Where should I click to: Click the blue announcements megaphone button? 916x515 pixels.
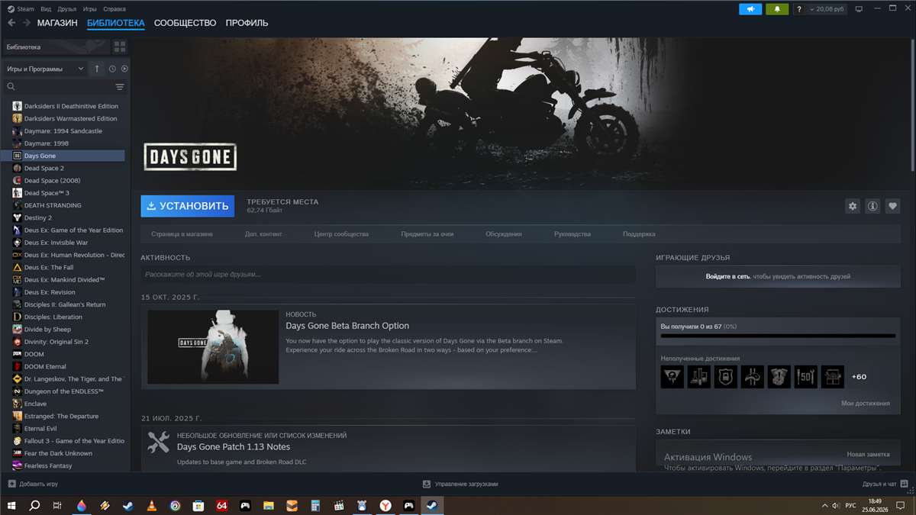tap(750, 9)
